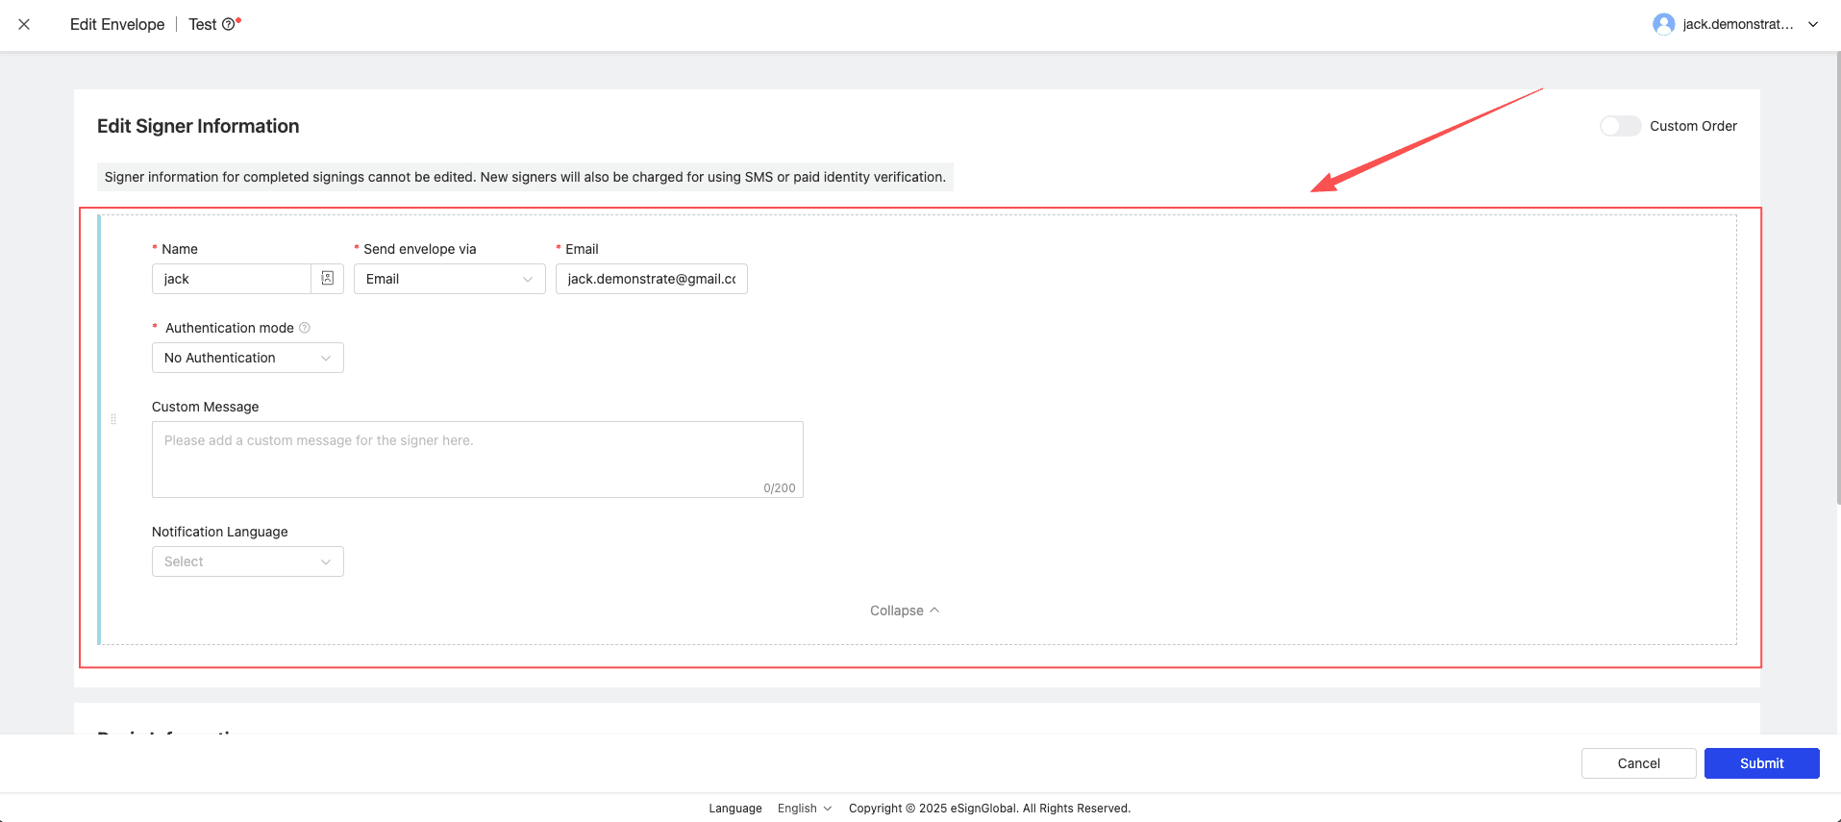Image resolution: width=1841 pixels, height=822 pixels.
Task: Click the X icon to close Edit Envelope
Action: tap(24, 24)
